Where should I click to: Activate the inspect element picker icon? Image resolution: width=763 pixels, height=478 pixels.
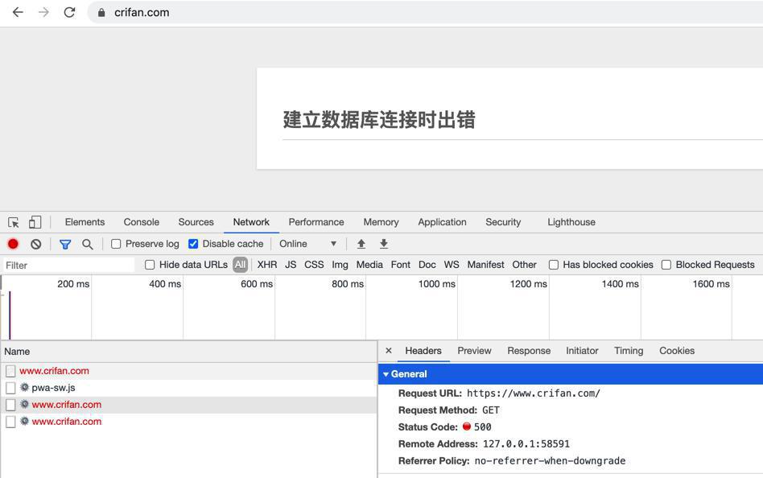[14, 222]
